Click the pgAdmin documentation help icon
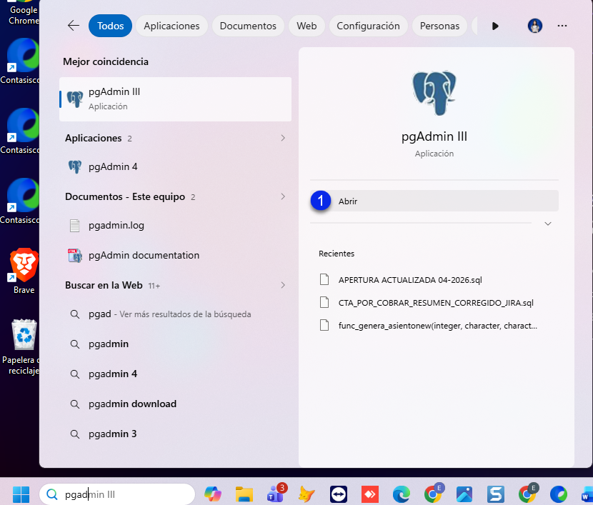Viewport: 593px width, 505px height. click(75, 256)
